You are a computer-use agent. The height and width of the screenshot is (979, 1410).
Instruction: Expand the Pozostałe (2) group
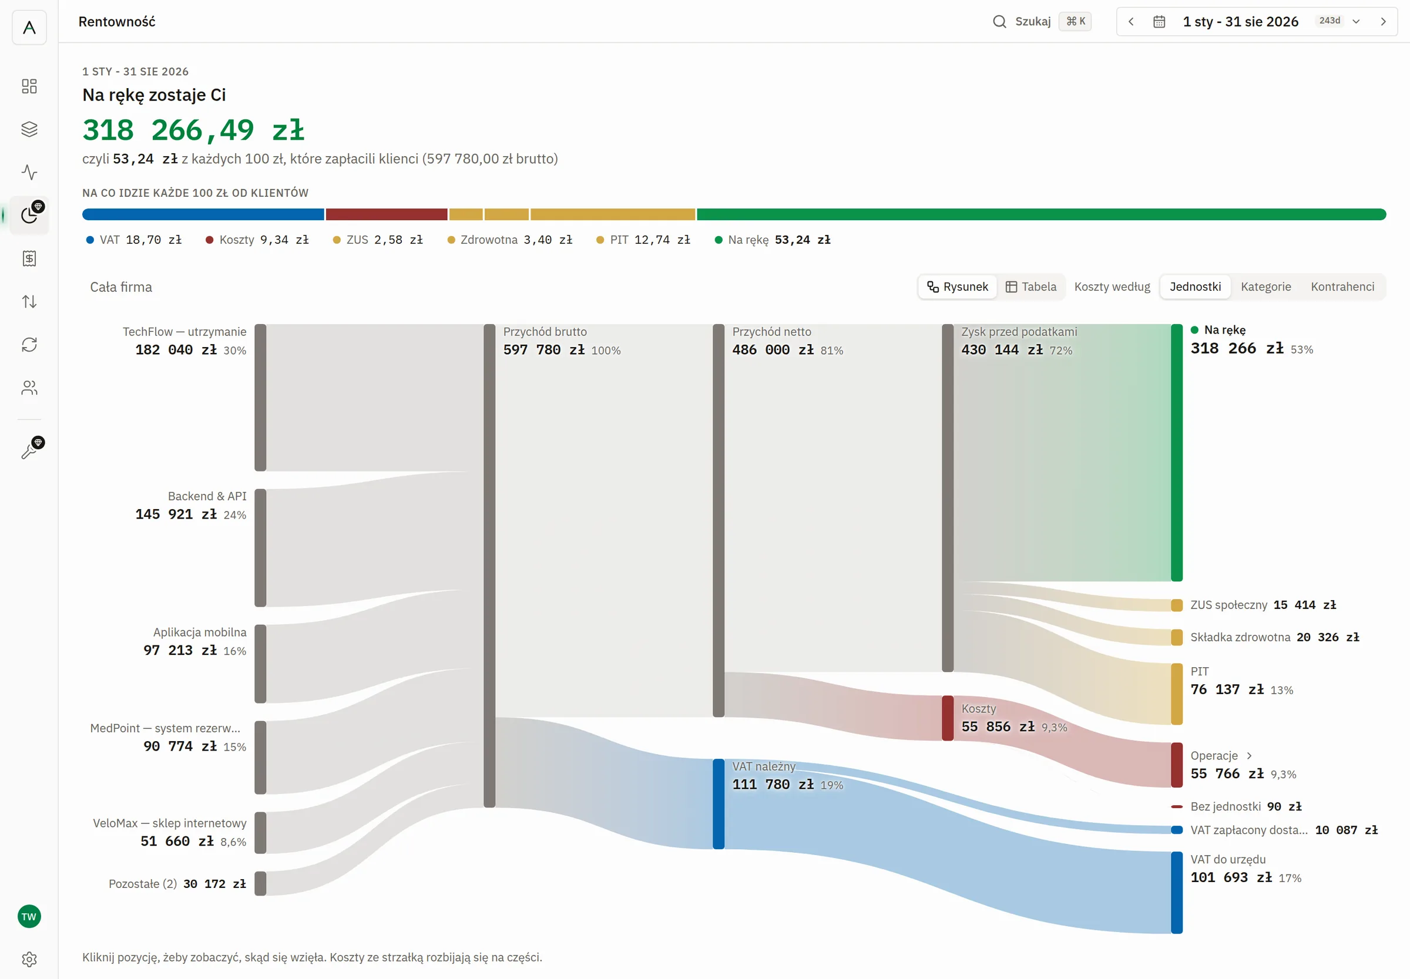(x=177, y=884)
